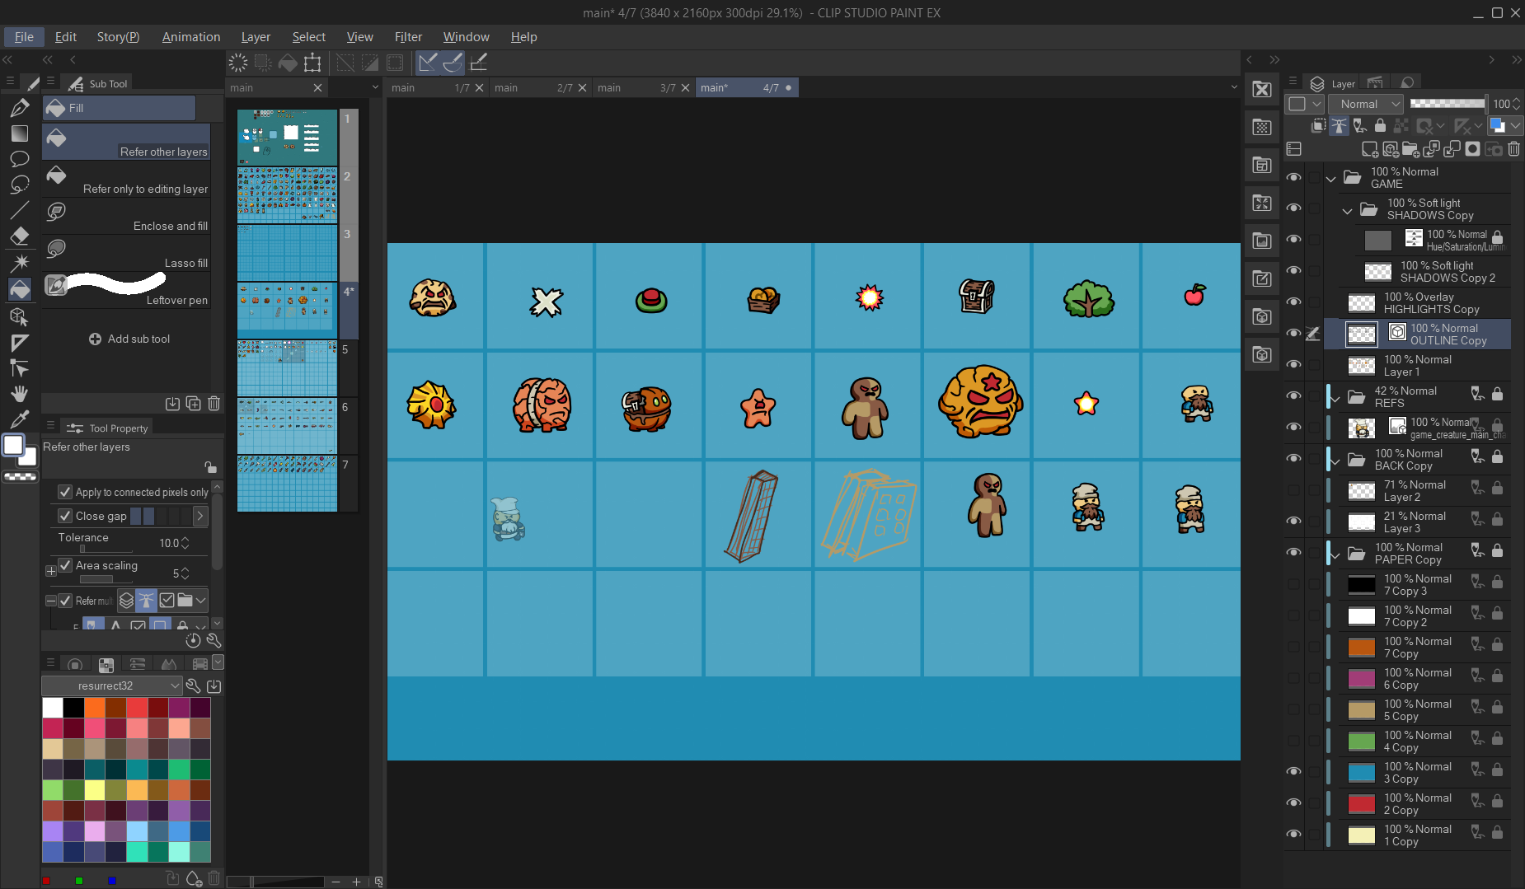Viewport: 1525px width, 889px height.
Task: Select the Pen tool in toolbar
Action: pyautogui.click(x=20, y=107)
